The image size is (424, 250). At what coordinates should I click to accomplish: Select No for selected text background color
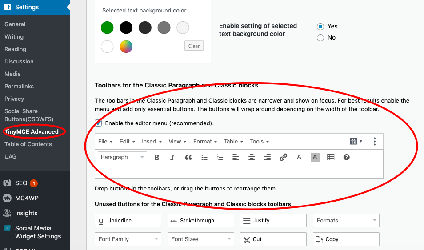point(320,38)
